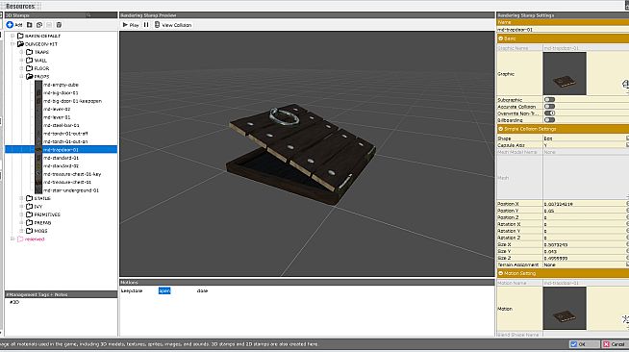Click the new folder icon beside Add
The image size is (629, 352).
click(29, 25)
